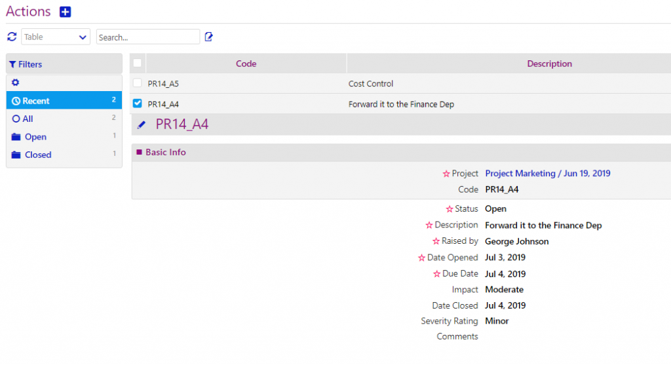Click the folder icon next to Closed
The height and width of the screenshot is (365, 671).
coord(16,155)
